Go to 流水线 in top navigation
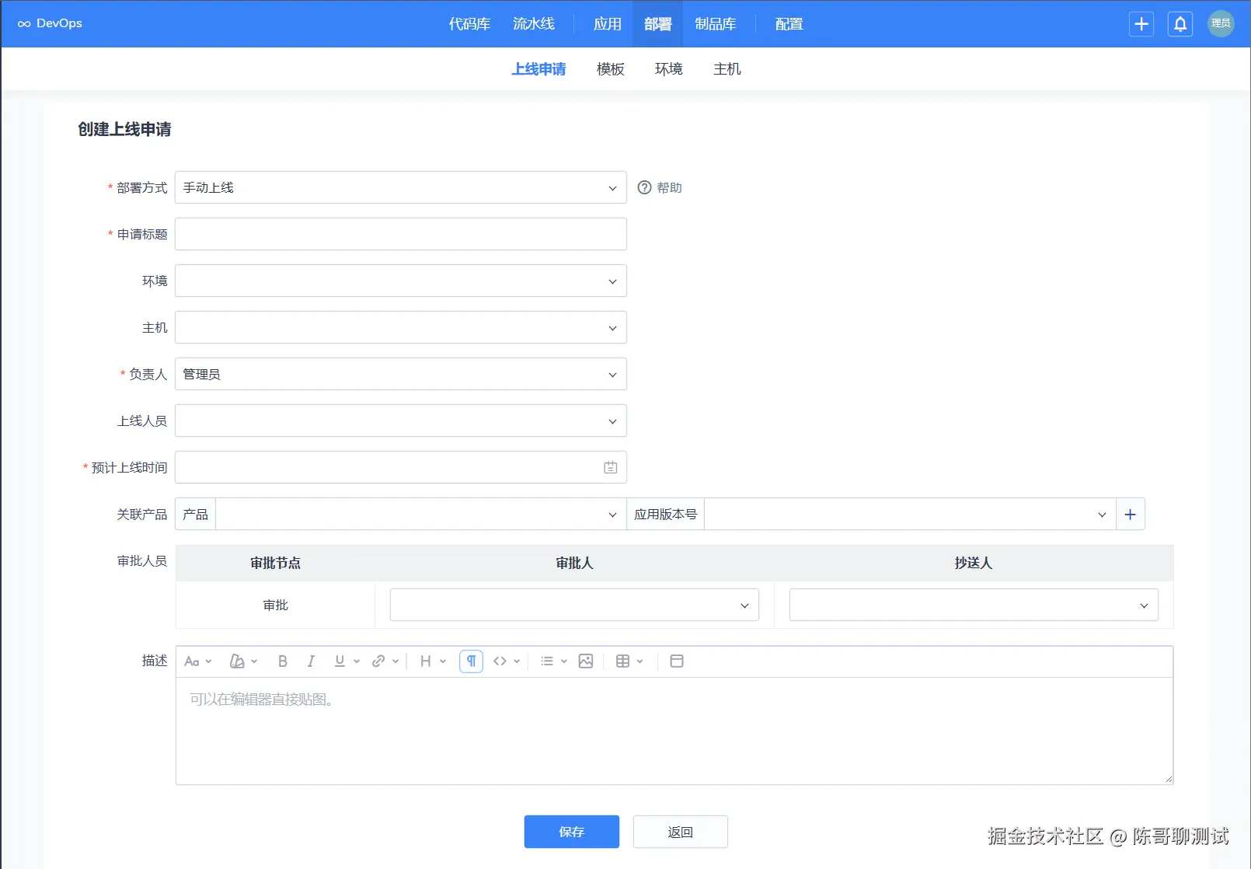The height and width of the screenshot is (869, 1251). (534, 24)
